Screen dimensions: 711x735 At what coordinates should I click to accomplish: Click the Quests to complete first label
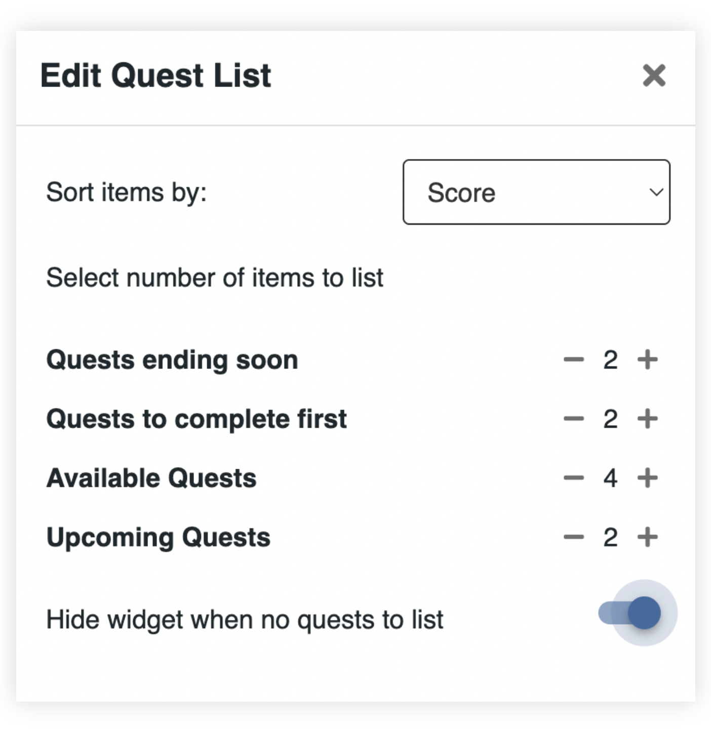(x=196, y=419)
